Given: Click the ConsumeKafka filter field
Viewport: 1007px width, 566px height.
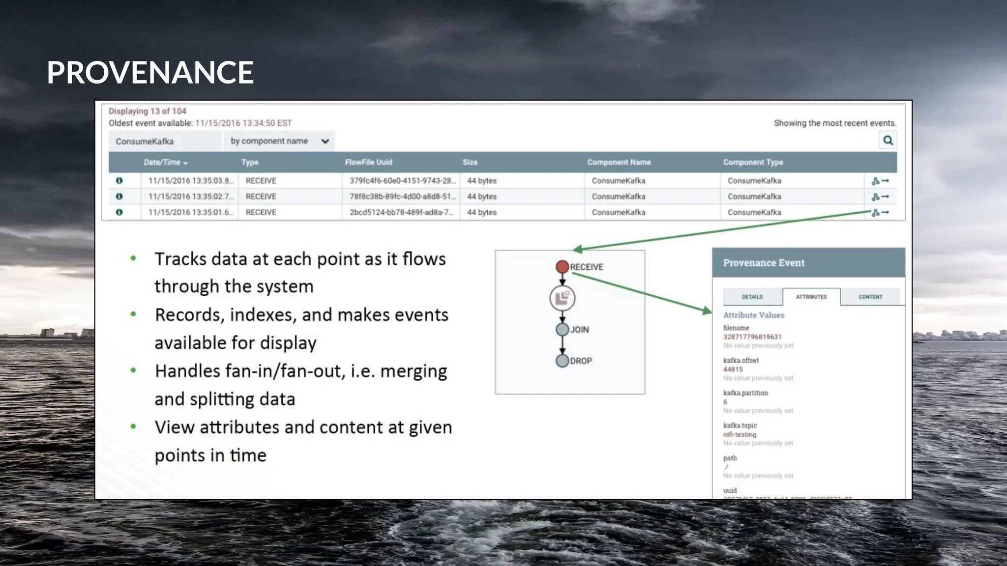Looking at the screenshot, I should [165, 141].
